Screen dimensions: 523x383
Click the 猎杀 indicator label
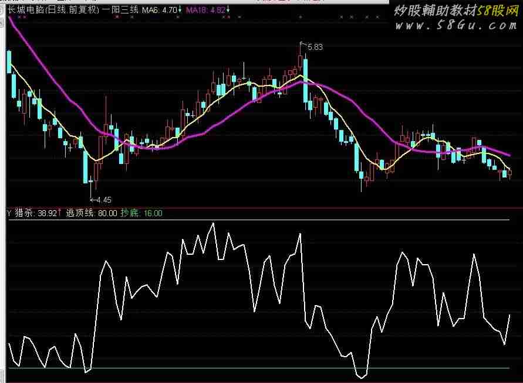tap(24, 214)
